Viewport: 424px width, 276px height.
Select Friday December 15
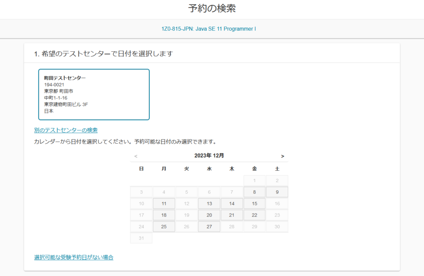coord(254,204)
